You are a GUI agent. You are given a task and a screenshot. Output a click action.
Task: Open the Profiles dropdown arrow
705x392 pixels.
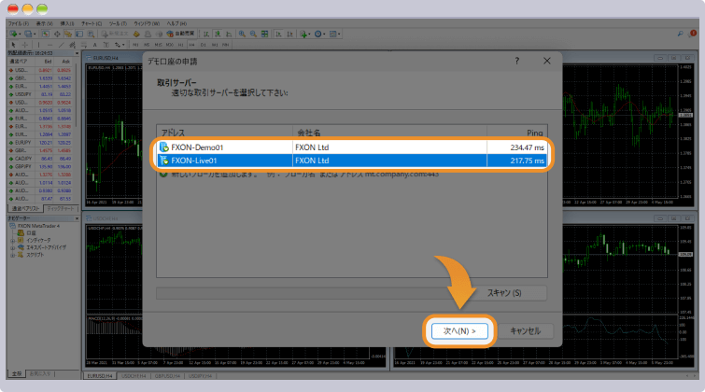pyautogui.click(x=35, y=35)
